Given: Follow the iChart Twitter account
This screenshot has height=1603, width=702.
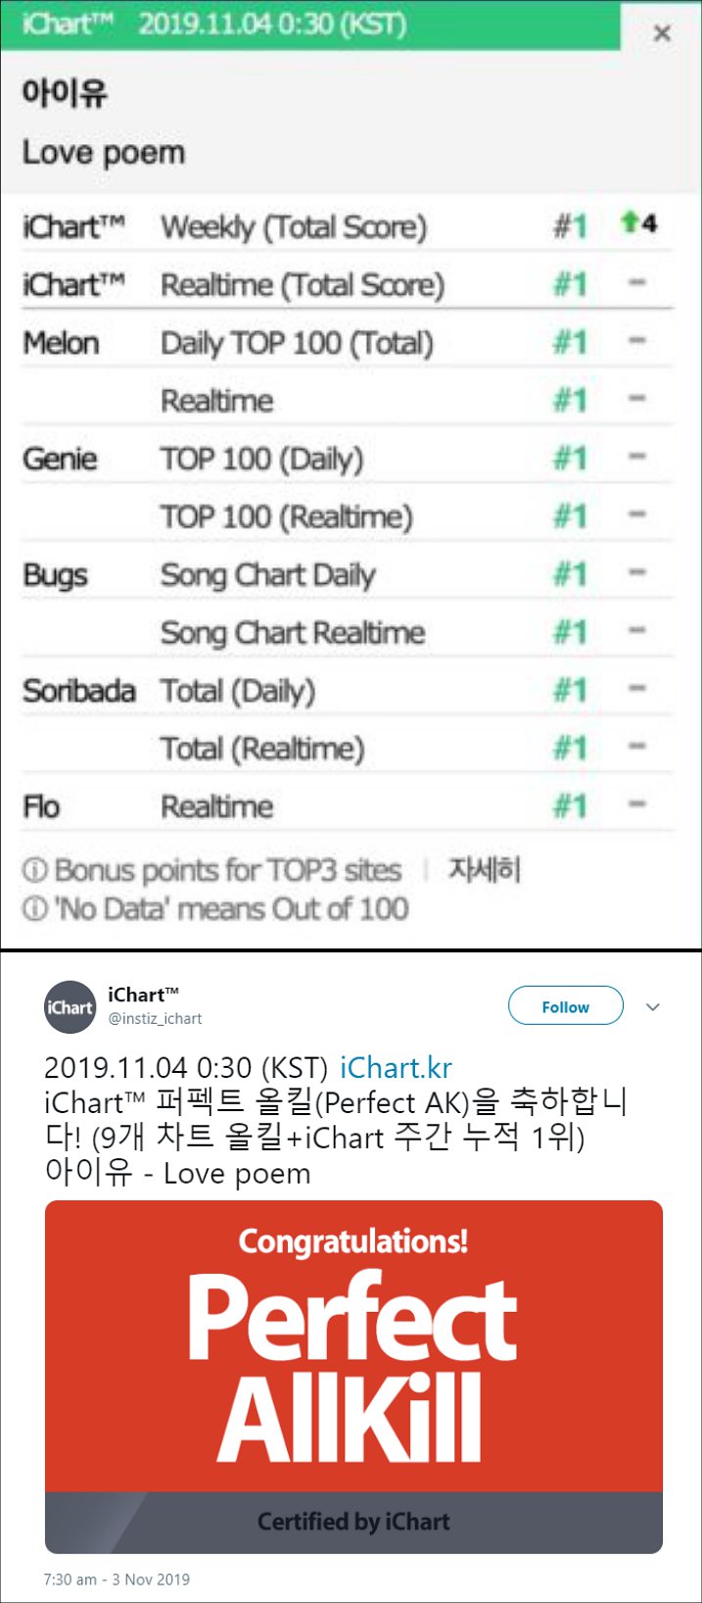Looking at the screenshot, I should point(565,1005).
